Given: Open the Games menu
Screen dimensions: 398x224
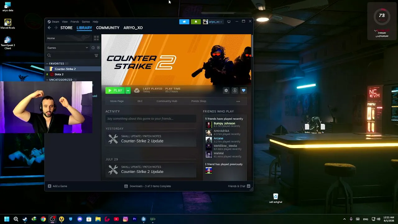Looking at the screenshot, I should coord(86,22).
